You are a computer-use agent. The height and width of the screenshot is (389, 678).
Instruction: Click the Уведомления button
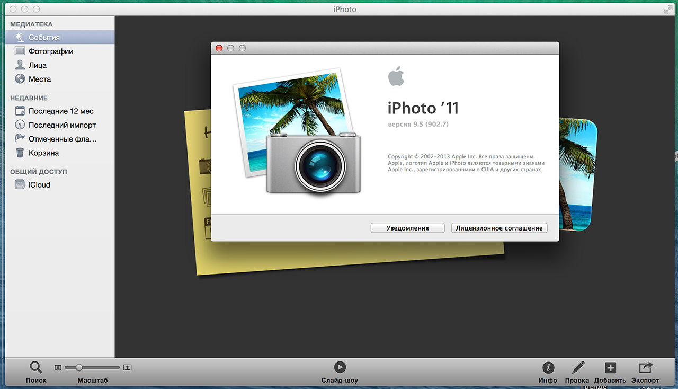tap(407, 228)
